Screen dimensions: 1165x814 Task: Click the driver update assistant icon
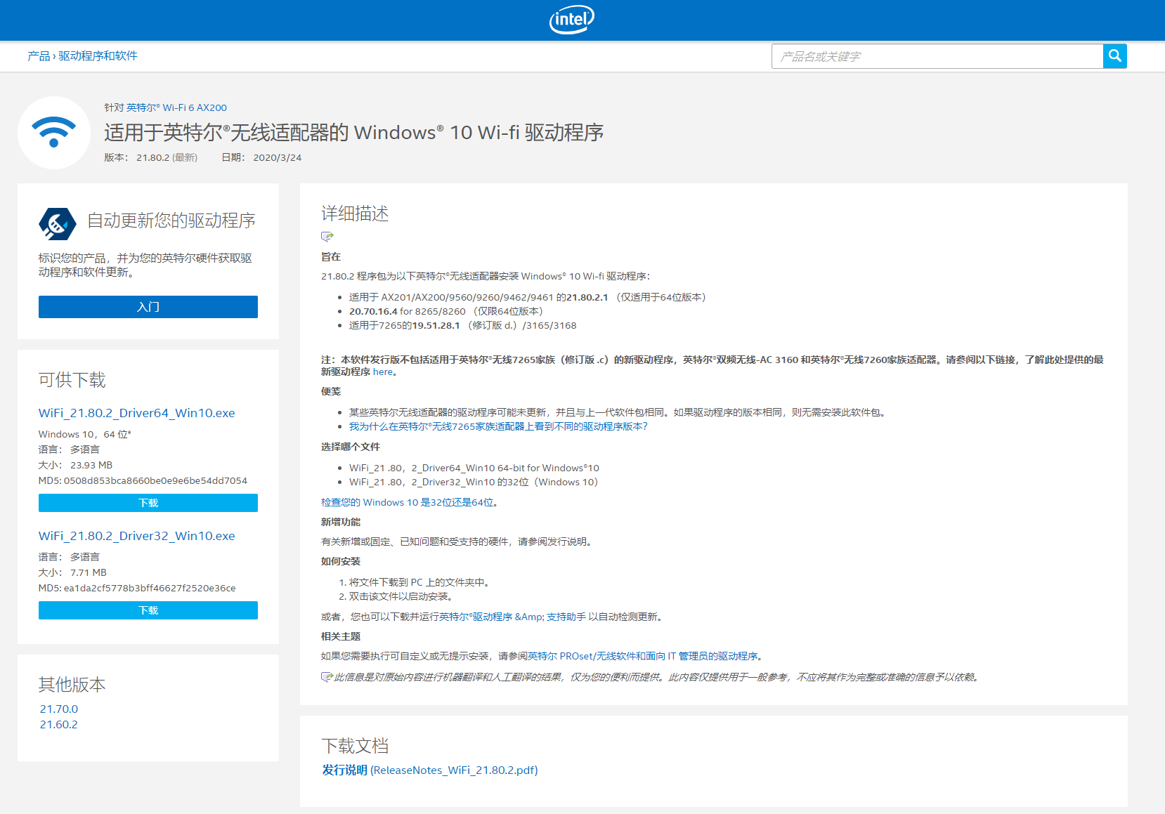[x=58, y=224]
